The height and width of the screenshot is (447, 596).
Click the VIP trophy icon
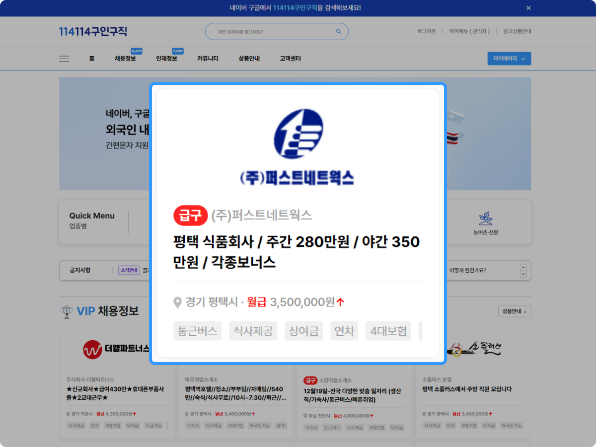tap(66, 311)
